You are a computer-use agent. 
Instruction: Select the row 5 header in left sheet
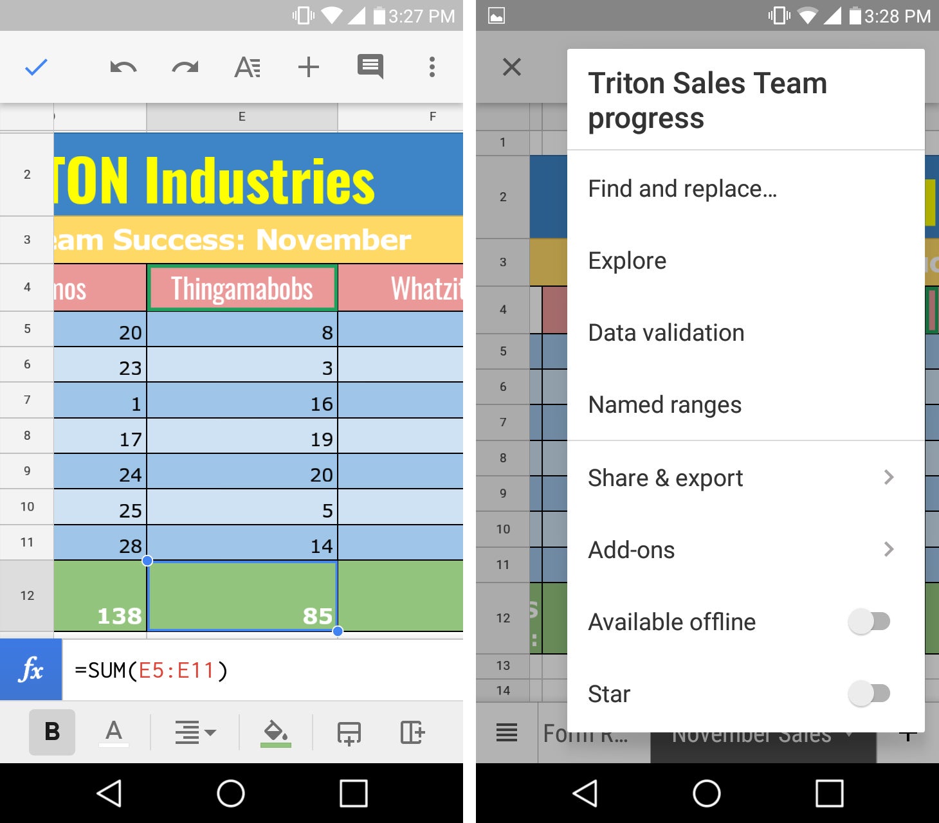[x=27, y=329]
